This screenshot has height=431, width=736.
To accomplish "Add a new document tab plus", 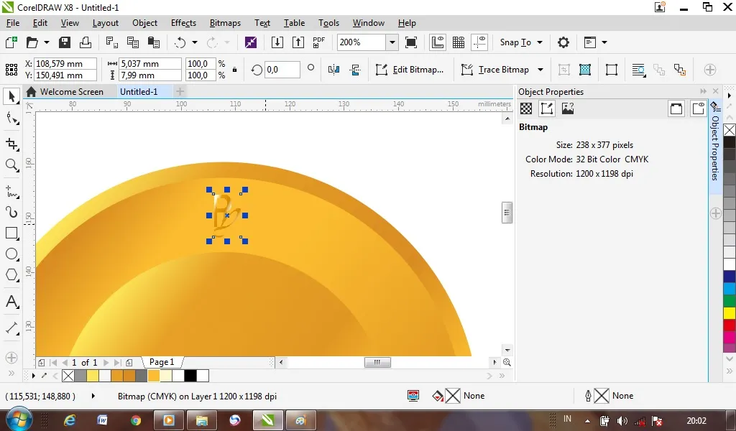I will pyautogui.click(x=180, y=91).
